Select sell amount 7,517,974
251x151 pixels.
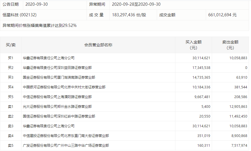[239, 146]
